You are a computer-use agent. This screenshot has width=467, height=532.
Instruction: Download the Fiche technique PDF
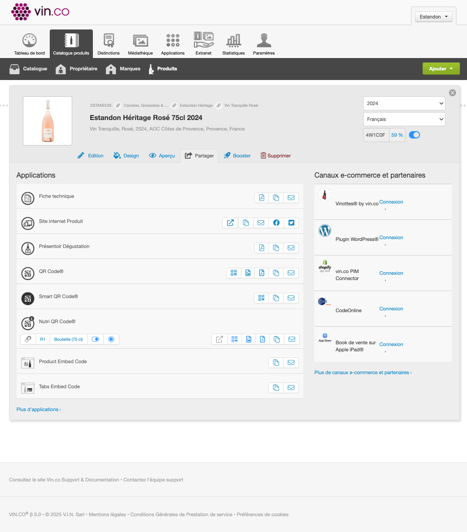click(262, 198)
